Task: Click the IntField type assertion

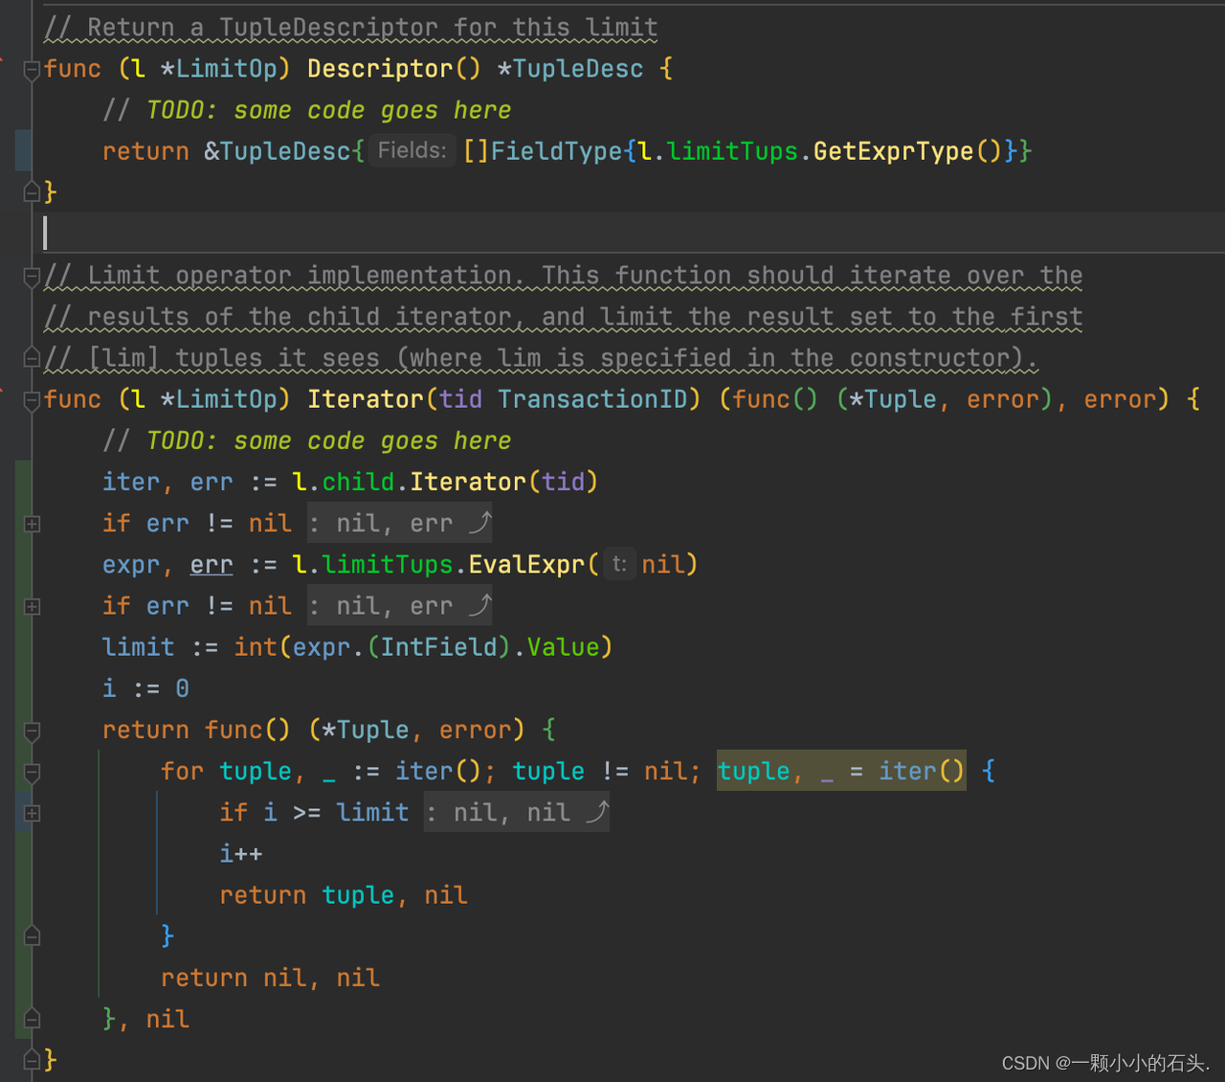Action: pyautogui.click(x=439, y=647)
